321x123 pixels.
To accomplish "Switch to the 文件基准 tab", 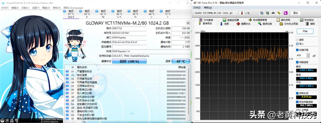I will [x=206, y=20].
